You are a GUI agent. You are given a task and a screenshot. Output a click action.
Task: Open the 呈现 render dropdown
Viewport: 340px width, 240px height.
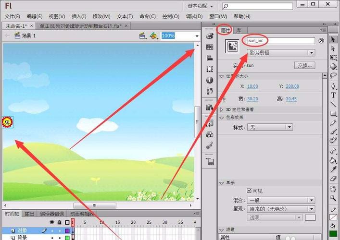coord(281,209)
